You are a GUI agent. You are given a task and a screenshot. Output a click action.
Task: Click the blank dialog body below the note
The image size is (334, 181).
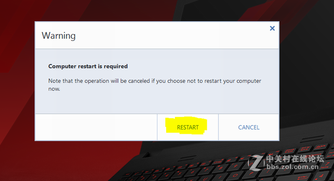coord(157,102)
